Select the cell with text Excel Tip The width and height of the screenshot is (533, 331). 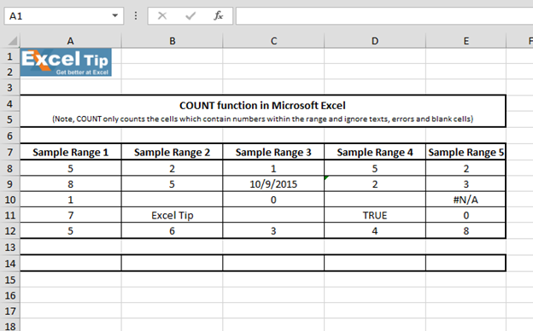click(172, 215)
